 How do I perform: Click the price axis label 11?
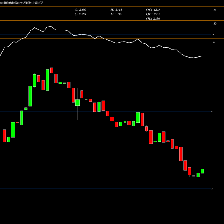click(213, 34)
